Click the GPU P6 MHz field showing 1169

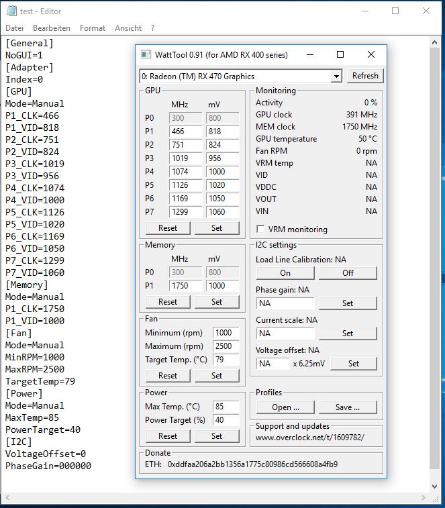(185, 199)
